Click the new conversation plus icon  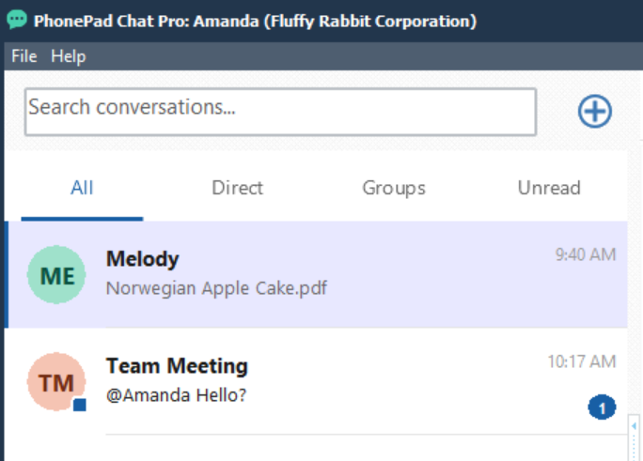[x=595, y=111]
